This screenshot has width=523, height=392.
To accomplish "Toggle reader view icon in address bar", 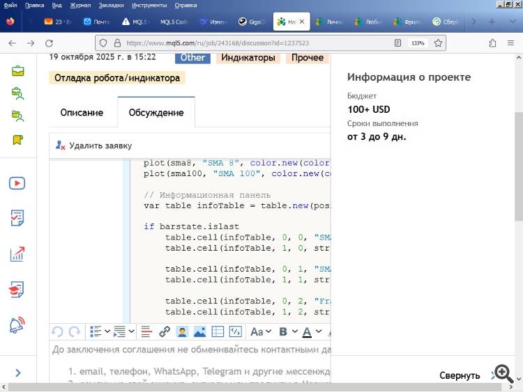I will 397,43.
